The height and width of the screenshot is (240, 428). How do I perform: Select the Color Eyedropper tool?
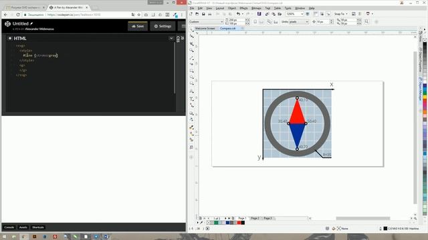coord(192,127)
